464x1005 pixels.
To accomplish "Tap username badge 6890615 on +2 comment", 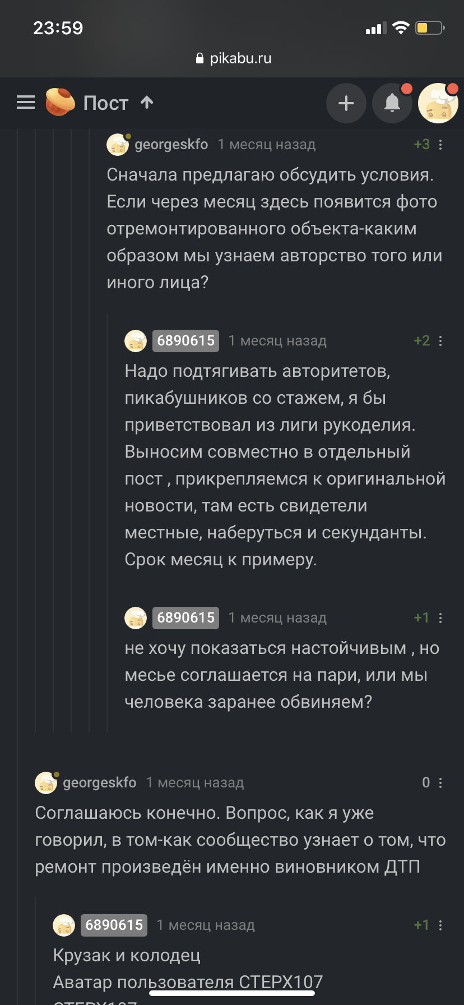I will click(x=185, y=341).
